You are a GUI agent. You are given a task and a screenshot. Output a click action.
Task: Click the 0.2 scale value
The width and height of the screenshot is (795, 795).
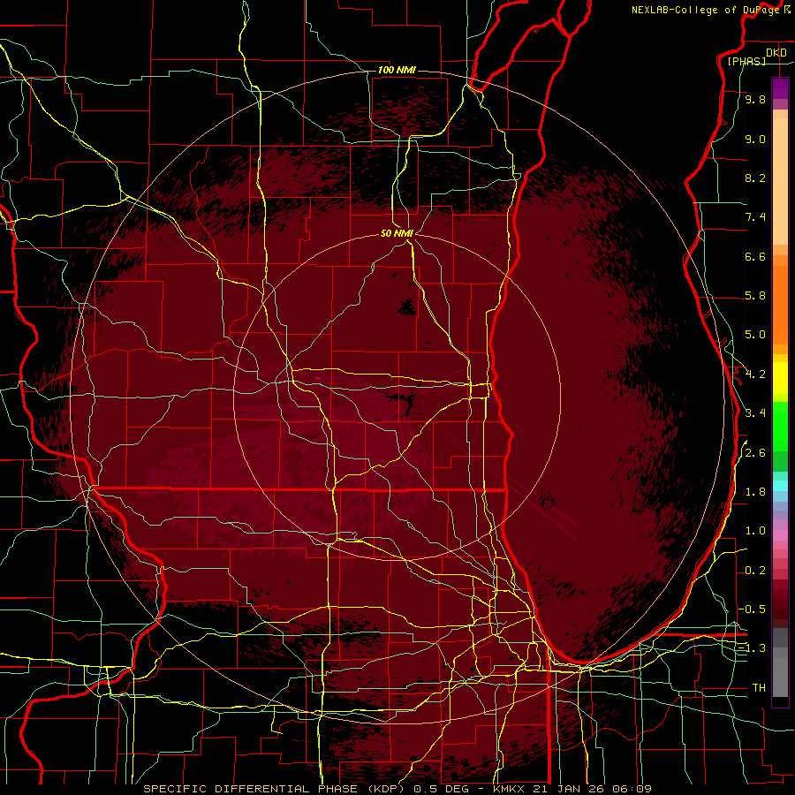pos(755,571)
